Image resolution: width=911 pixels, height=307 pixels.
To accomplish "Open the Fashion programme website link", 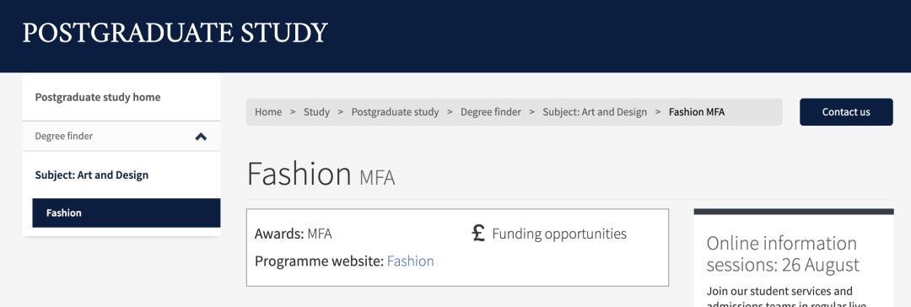I will pos(410,261).
